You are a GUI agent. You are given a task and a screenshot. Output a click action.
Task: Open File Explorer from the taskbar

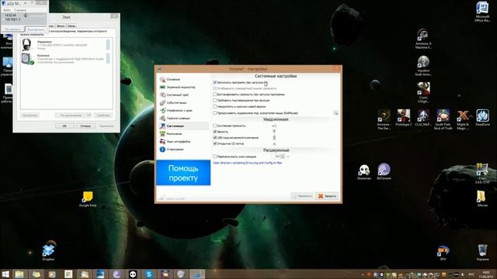19,274
